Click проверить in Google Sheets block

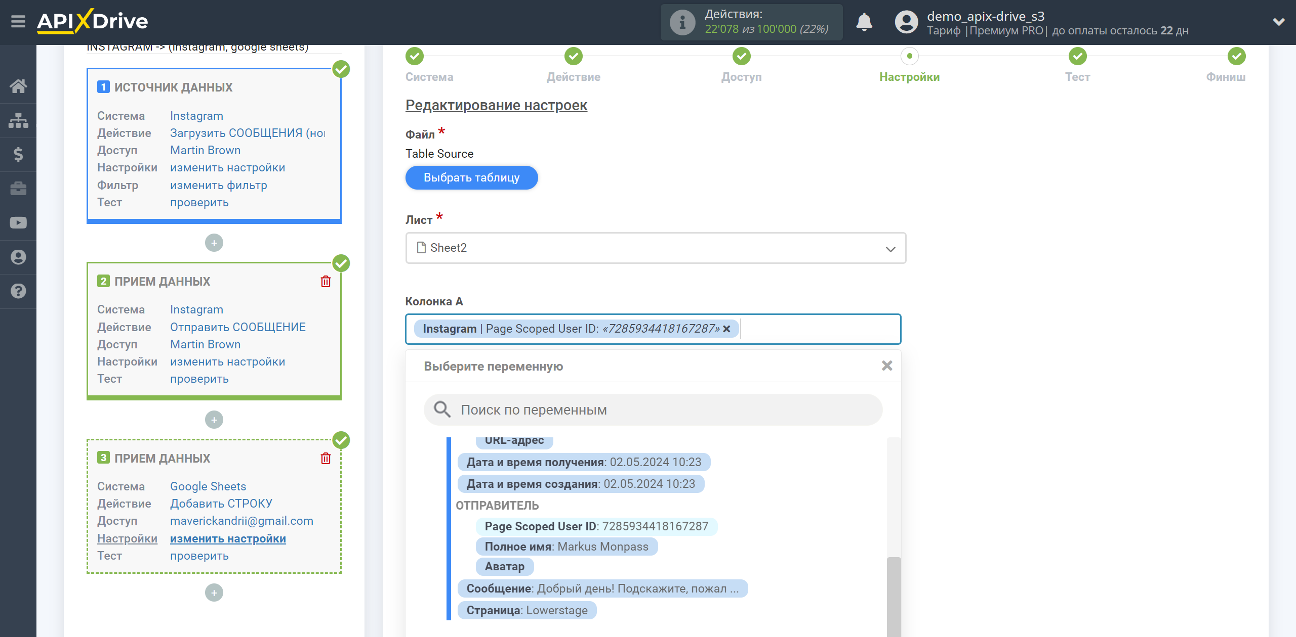(199, 556)
